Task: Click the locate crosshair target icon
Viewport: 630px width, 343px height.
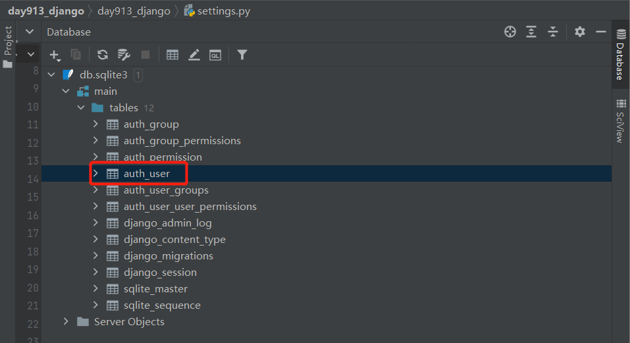Action: pyautogui.click(x=510, y=32)
